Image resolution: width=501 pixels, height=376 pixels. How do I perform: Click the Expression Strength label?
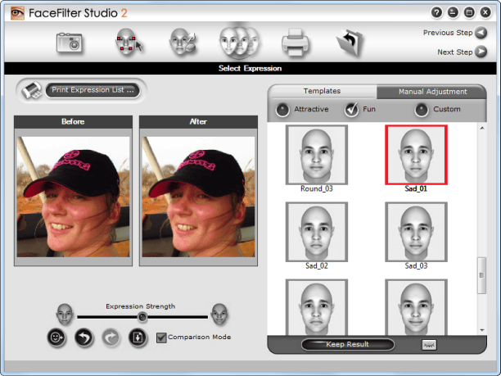(x=140, y=306)
